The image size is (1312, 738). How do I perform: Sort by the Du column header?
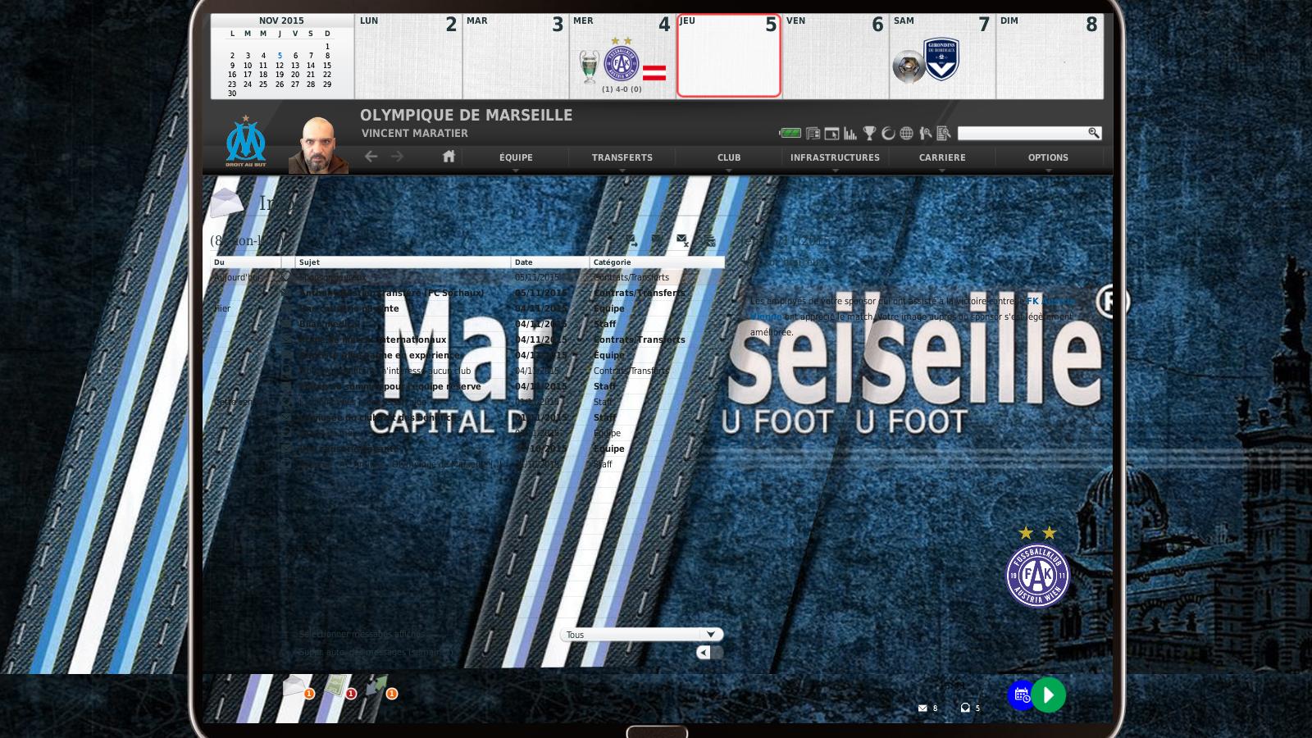(246, 262)
